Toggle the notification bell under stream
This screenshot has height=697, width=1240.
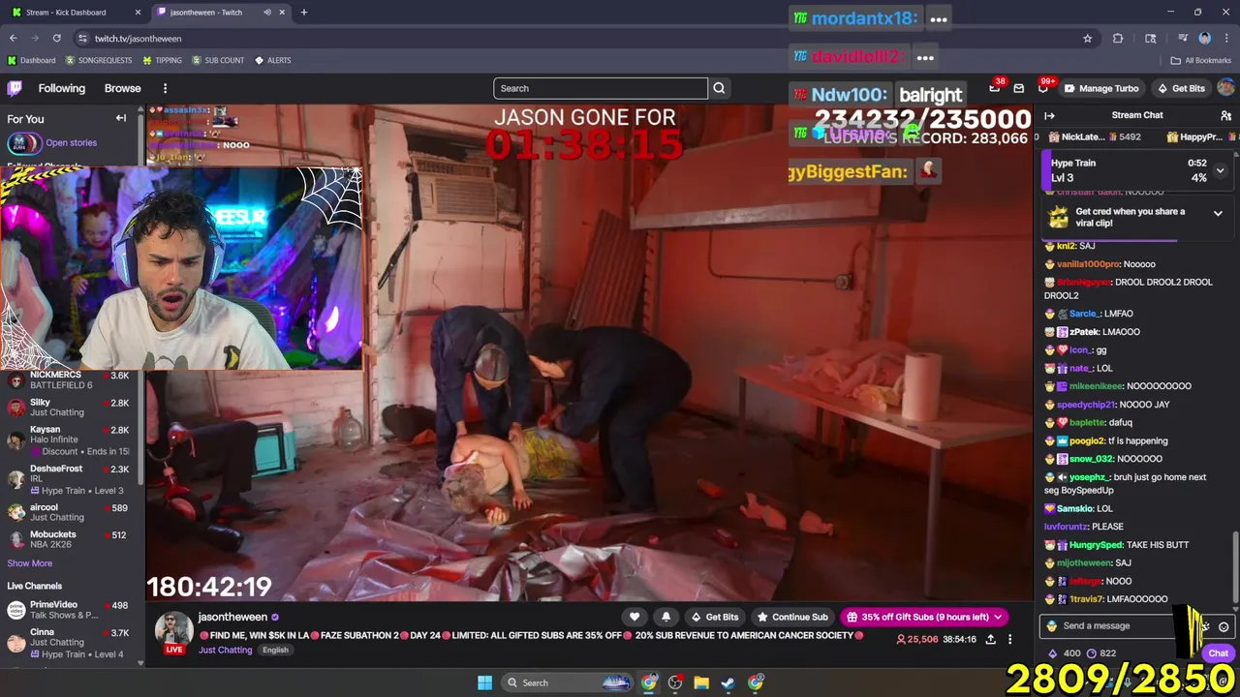tap(666, 617)
